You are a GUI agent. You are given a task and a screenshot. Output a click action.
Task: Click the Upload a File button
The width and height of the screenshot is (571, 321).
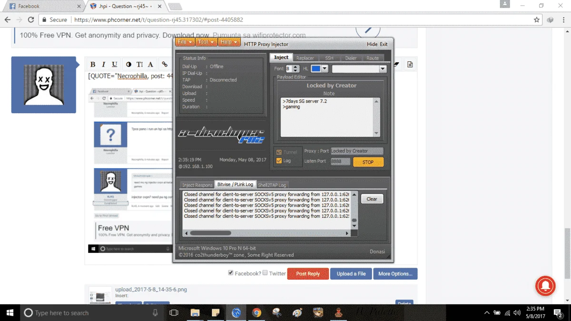coord(351,274)
